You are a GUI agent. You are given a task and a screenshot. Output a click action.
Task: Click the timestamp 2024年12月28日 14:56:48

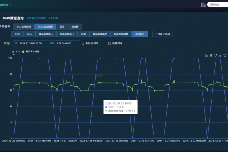tap(42, 18)
